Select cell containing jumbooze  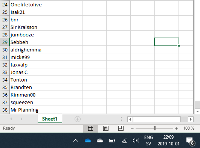[46, 35]
